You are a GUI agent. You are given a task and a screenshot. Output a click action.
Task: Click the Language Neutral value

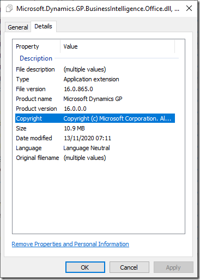point(87,148)
